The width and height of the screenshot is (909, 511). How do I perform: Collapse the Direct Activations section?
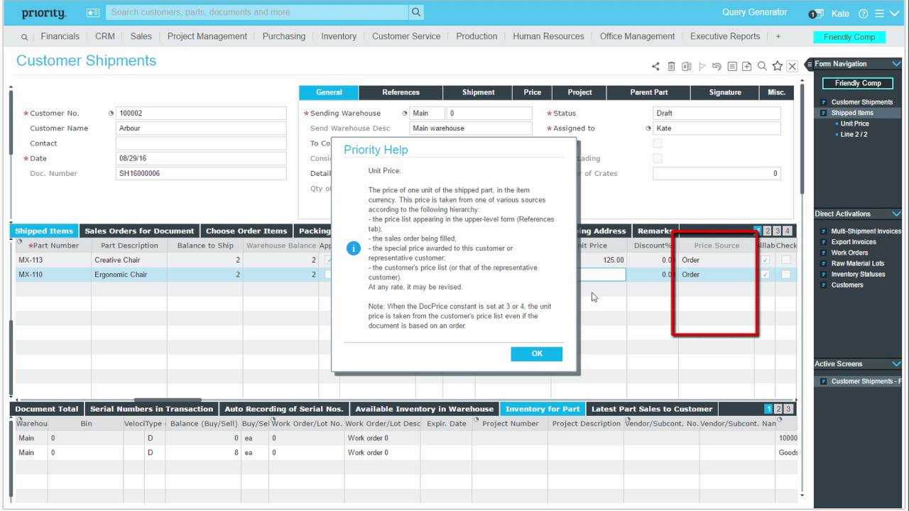click(x=896, y=214)
